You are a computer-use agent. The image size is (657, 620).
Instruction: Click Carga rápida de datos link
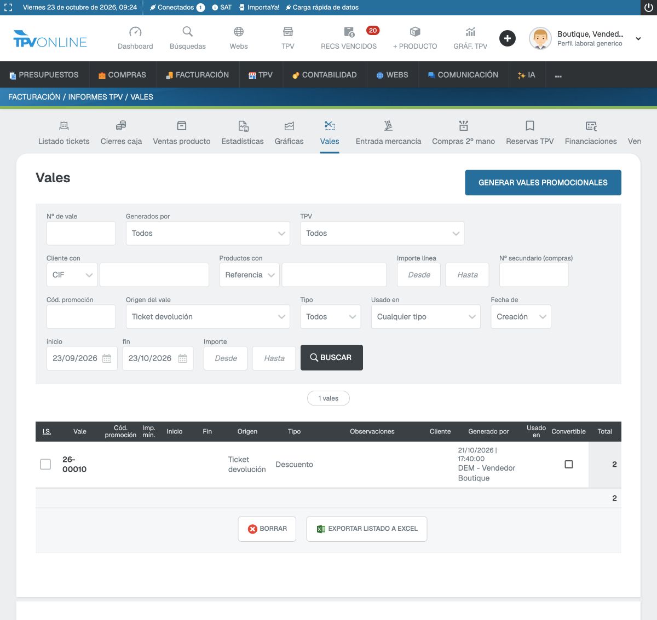click(x=322, y=8)
